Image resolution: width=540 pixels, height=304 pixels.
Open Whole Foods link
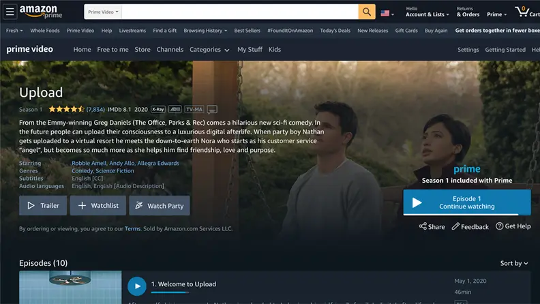tap(45, 31)
